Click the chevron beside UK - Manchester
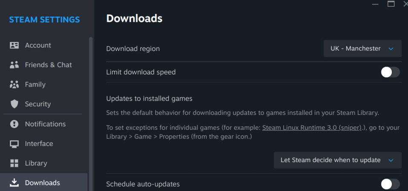 point(391,49)
